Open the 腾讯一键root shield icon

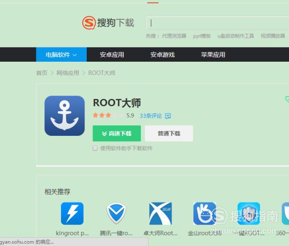(x=116, y=214)
